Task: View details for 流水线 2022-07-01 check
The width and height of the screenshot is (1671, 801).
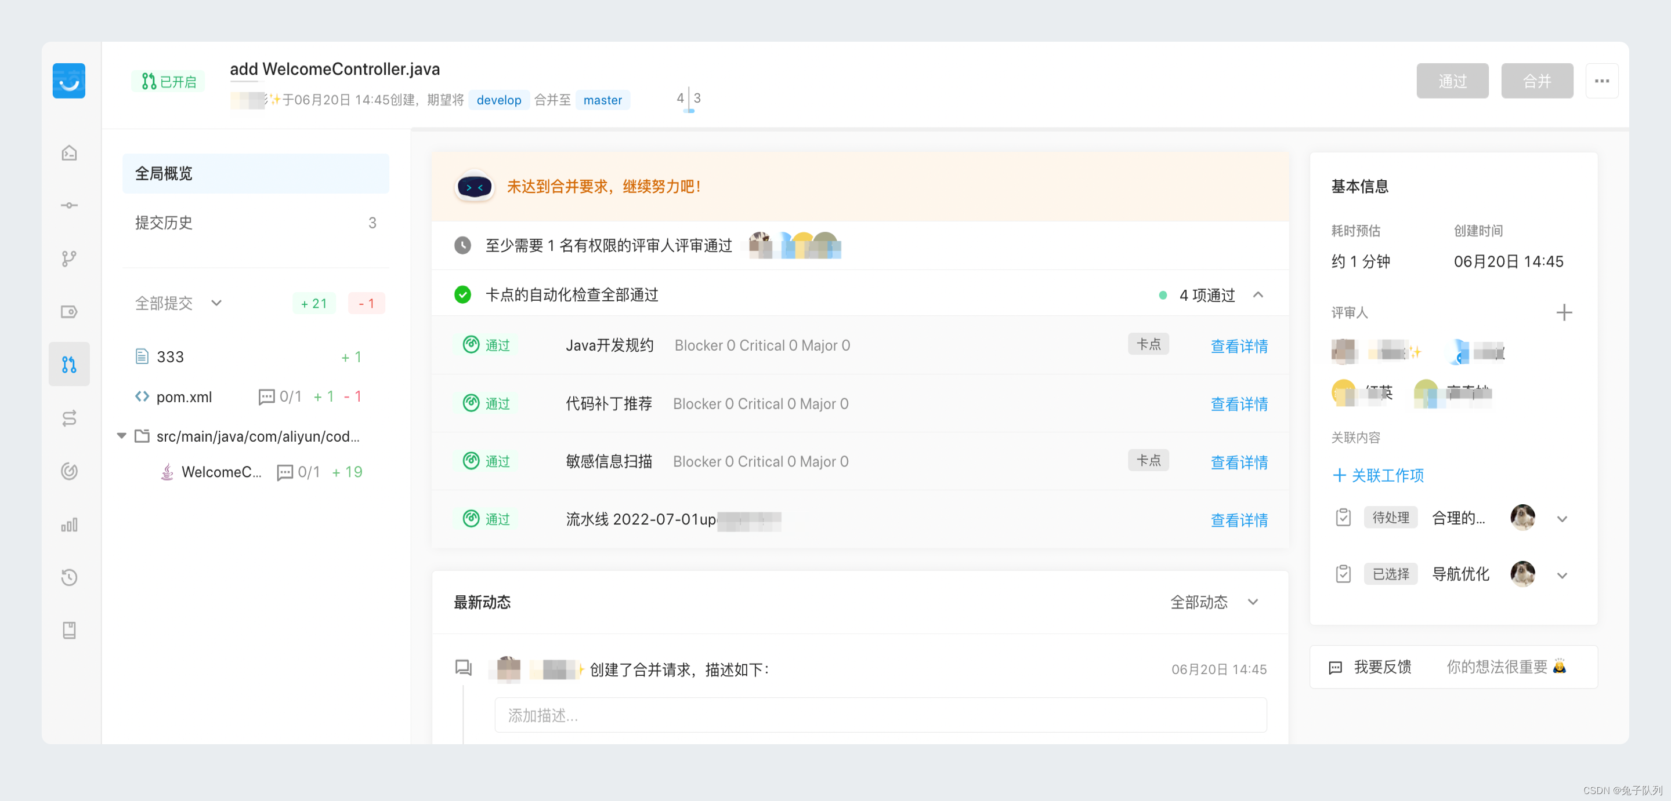Action: click(1239, 520)
